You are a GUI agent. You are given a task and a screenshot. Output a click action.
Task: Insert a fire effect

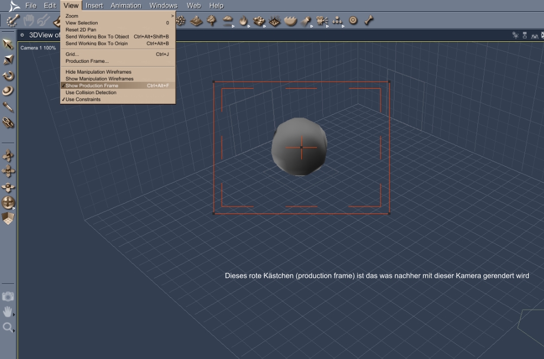pos(243,21)
